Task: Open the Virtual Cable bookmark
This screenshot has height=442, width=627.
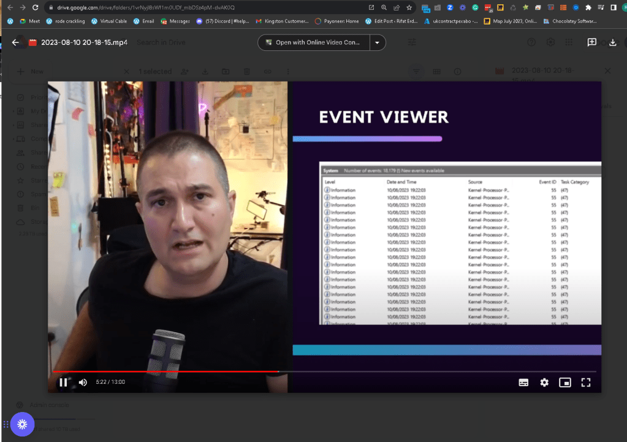Action: (109, 21)
